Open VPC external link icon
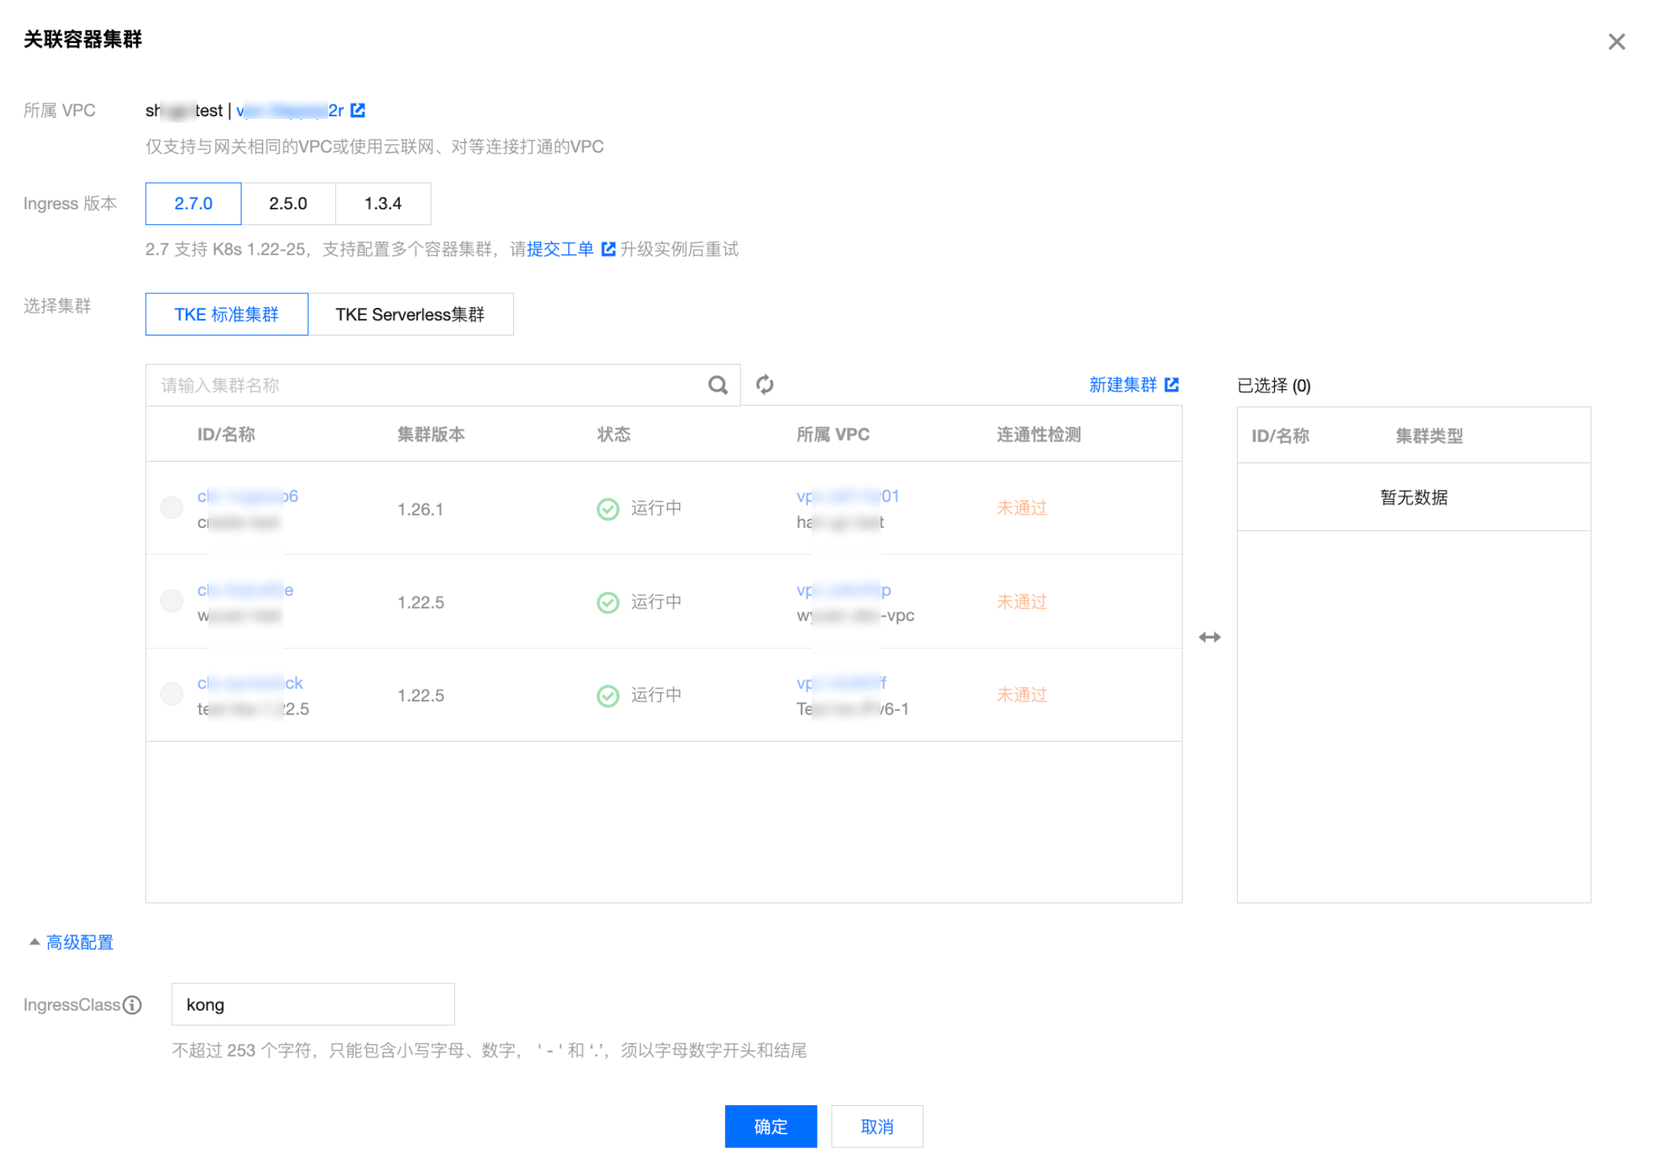 click(357, 110)
